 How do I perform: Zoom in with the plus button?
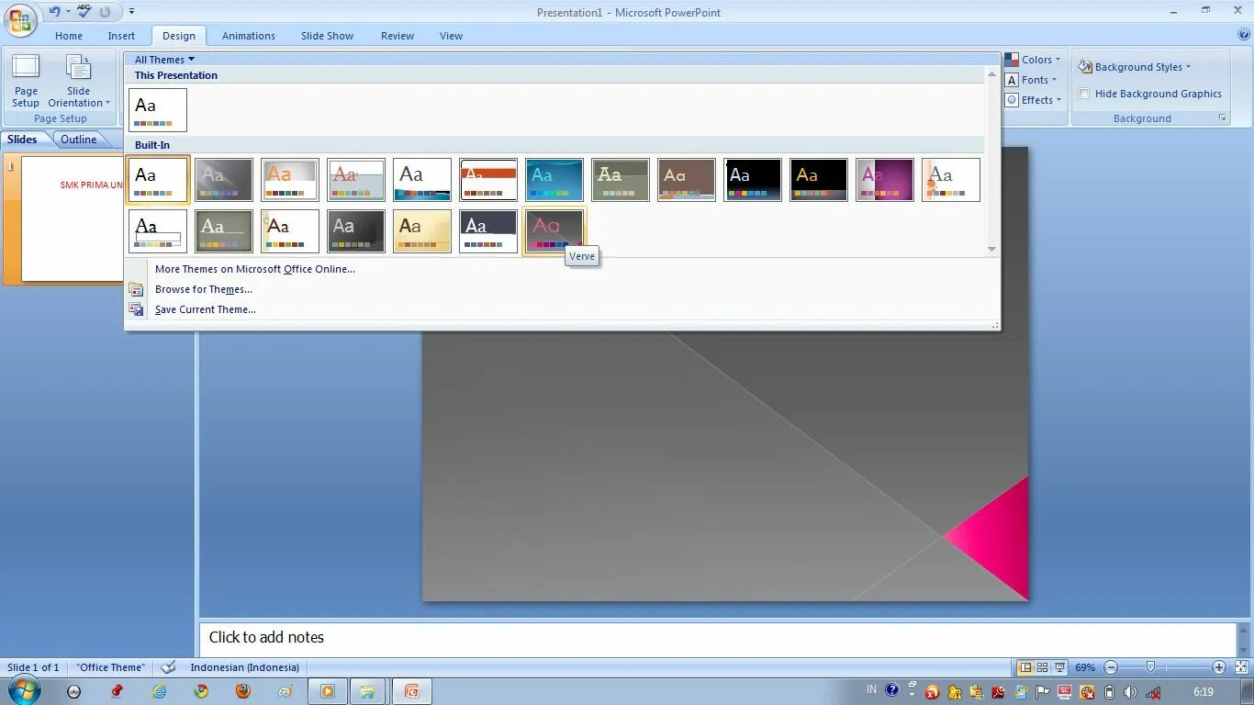tap(1219, 667)
